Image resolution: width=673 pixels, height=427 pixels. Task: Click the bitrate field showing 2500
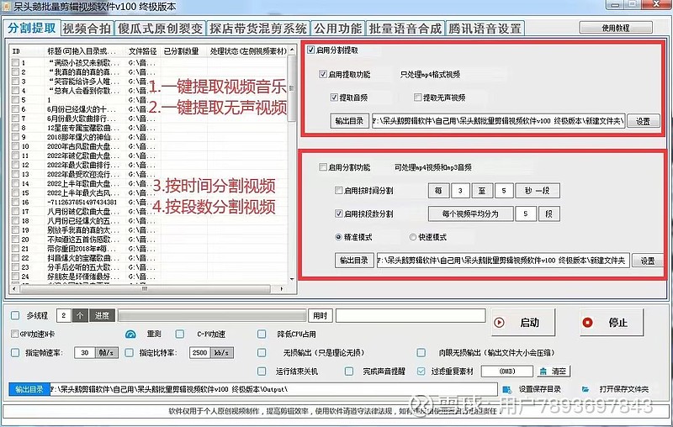point(200,352)
